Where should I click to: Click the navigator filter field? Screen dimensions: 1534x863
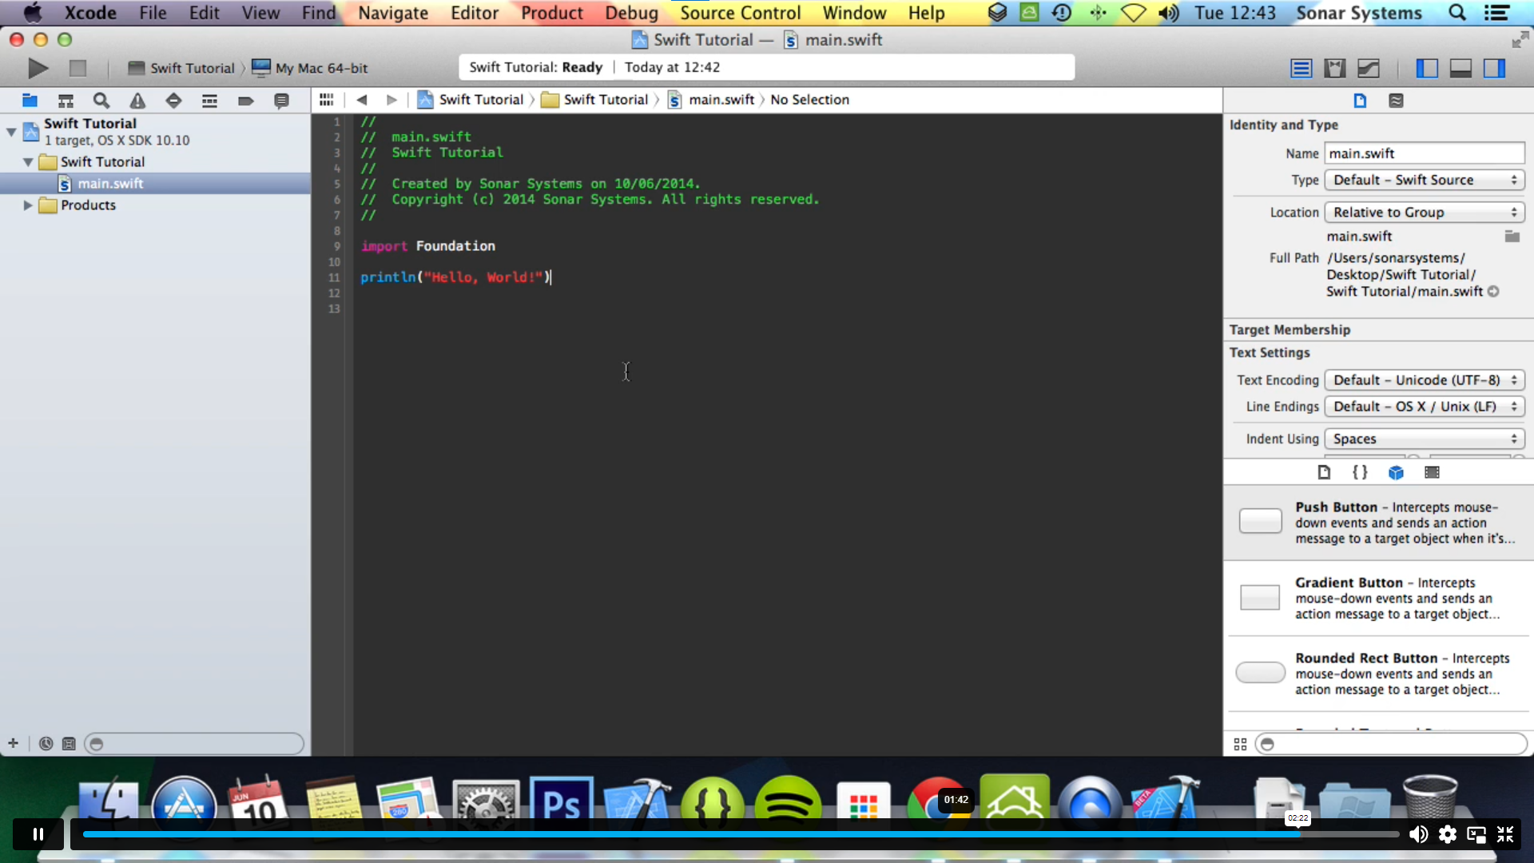[194, 744]
